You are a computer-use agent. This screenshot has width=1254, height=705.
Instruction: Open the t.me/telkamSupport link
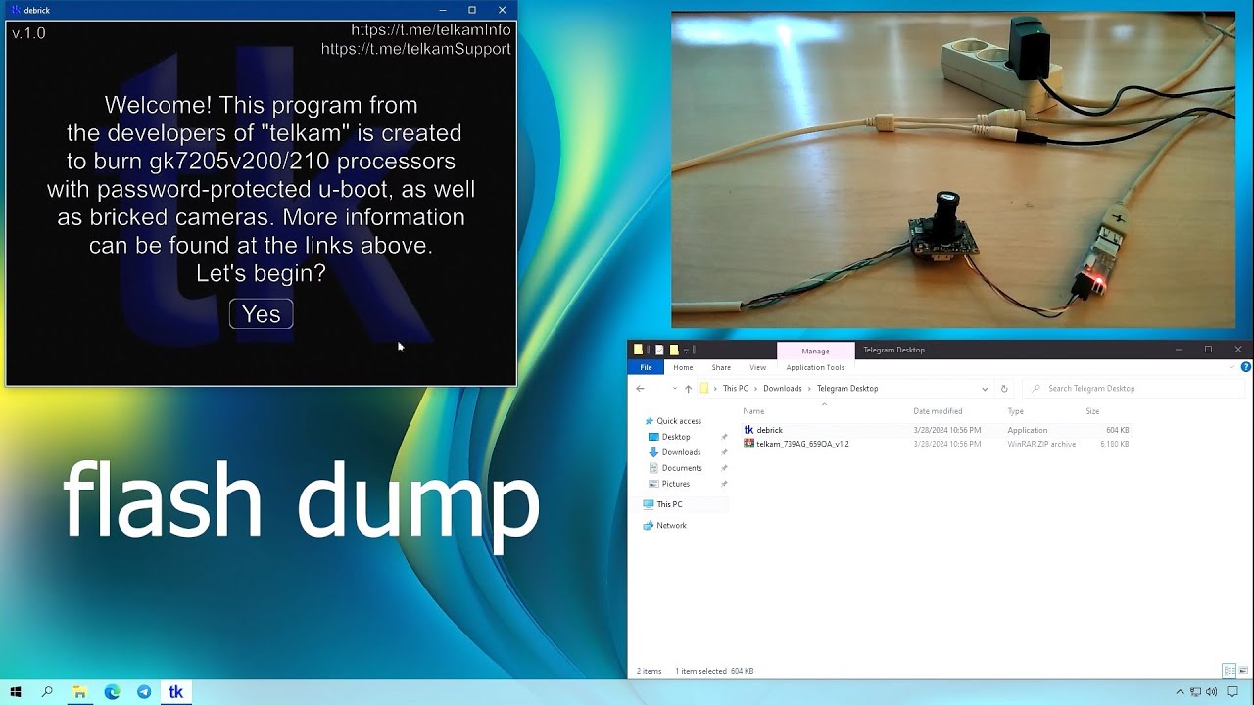(x=416, y=49)
